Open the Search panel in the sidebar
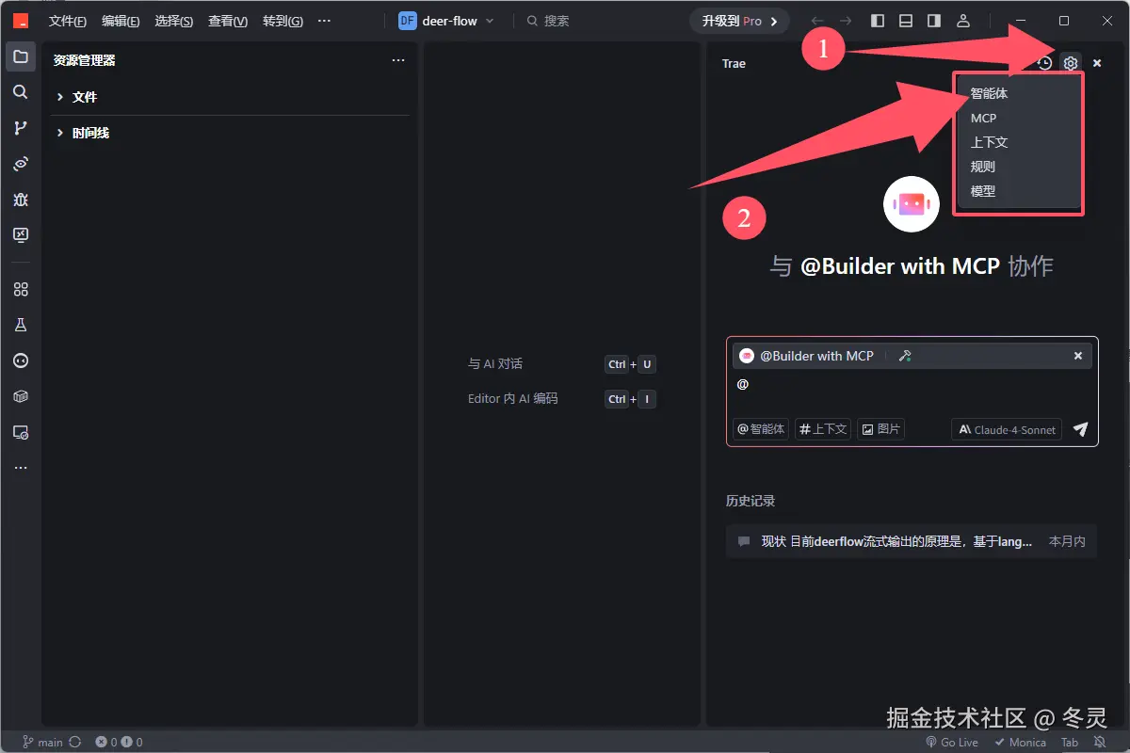The height and width of the screenshot is (753, 1130). (21, 92)
